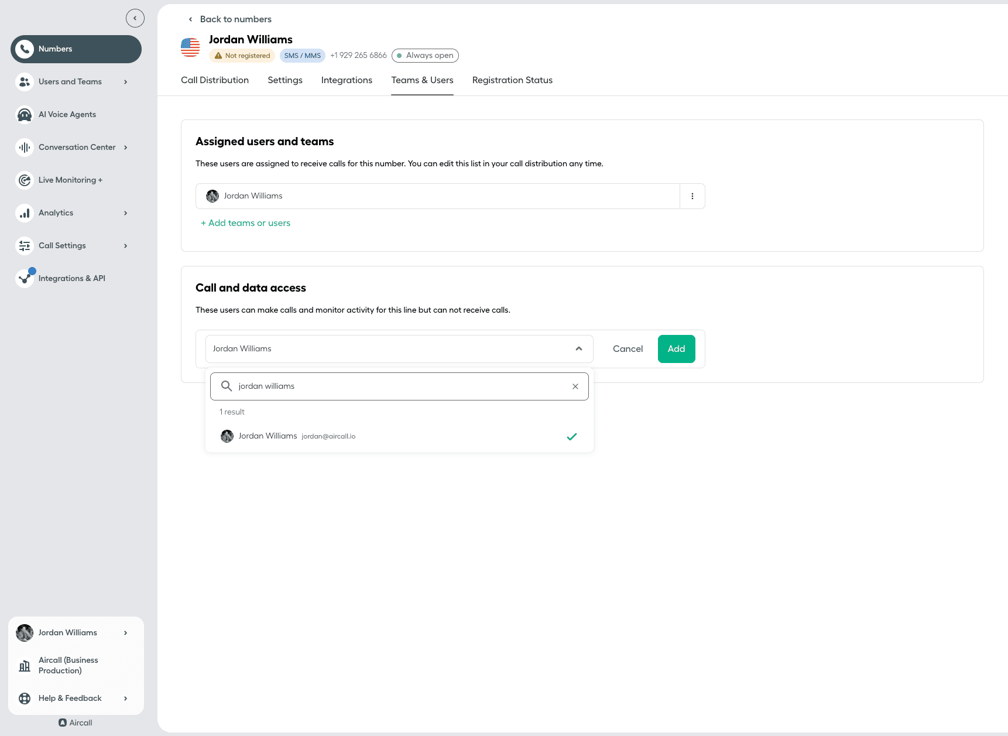Clear the search field with the X icon
The width and height of the screenshot is (1008, 736).
pyautogui.click(x=575, y=386)
